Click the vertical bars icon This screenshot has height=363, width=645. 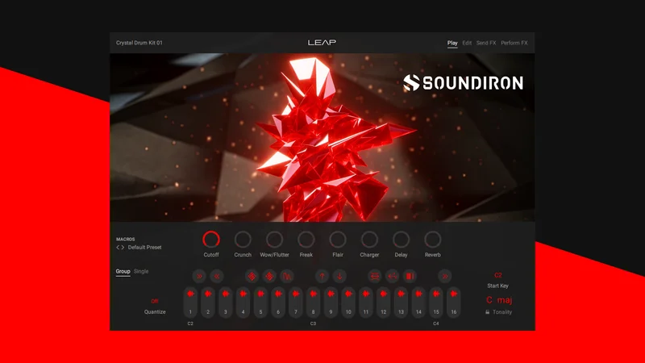pos(410,276)
